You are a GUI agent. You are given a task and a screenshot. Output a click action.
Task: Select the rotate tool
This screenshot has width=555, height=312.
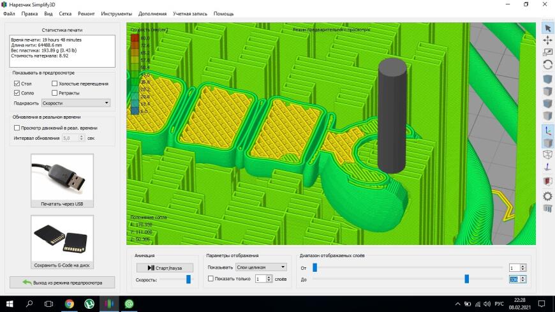point(547,64)
